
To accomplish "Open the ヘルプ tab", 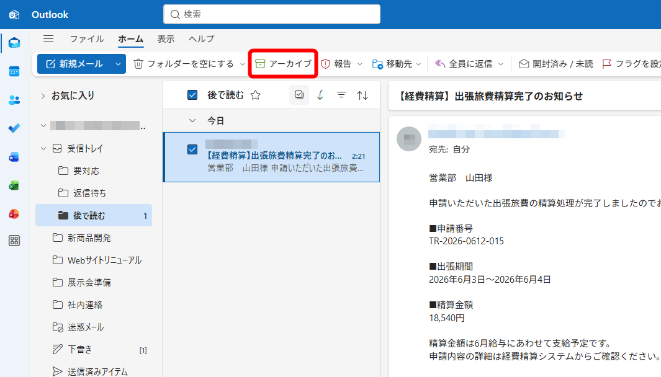I will click(x=201, y=39).
